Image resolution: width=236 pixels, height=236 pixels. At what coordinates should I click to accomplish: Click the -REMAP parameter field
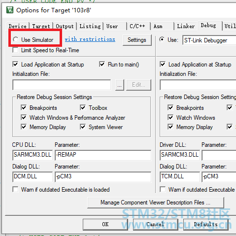coord(103,155)
